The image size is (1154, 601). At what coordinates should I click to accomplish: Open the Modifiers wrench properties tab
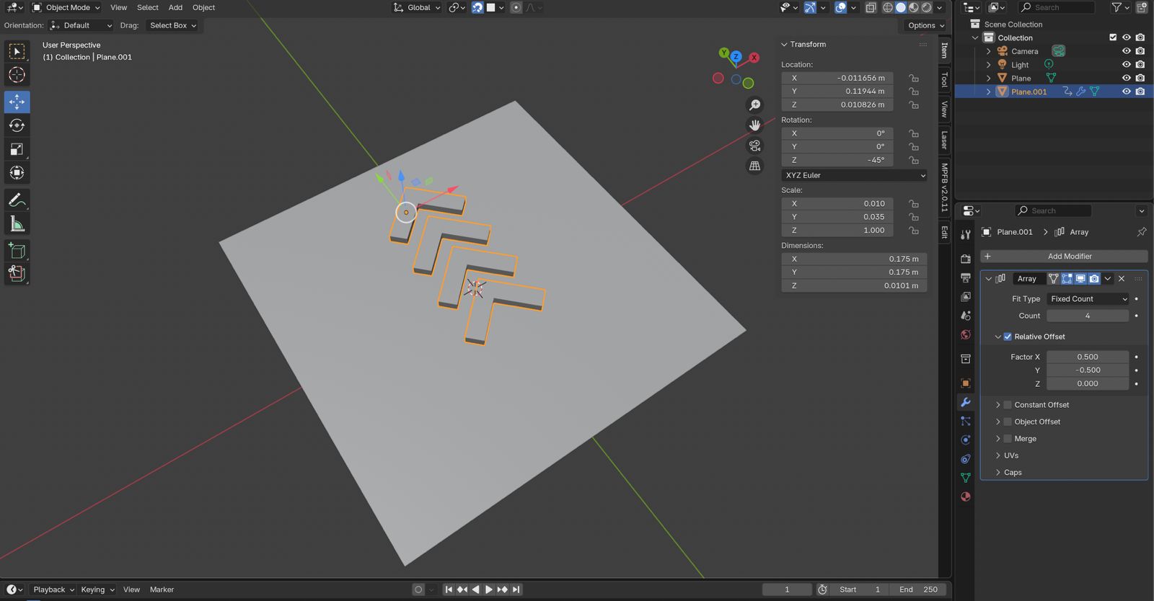[966, 402]
